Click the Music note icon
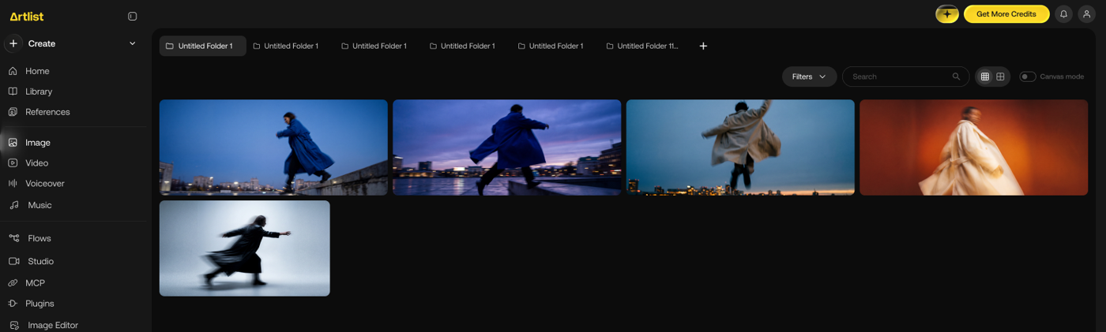 point(13,205)
